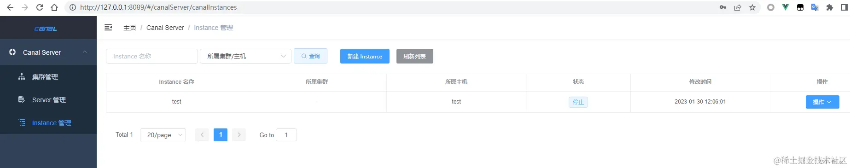Click the browser address bar URL

[x=158, y=7]
